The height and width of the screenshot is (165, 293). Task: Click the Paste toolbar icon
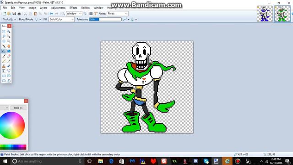tap(35, 13)
